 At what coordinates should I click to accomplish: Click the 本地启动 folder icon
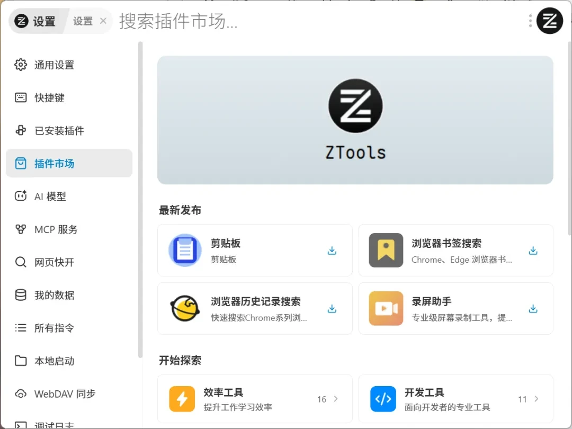21,361
